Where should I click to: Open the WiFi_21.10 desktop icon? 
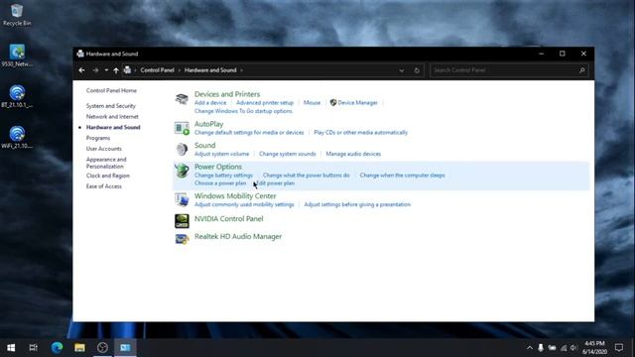17,138
